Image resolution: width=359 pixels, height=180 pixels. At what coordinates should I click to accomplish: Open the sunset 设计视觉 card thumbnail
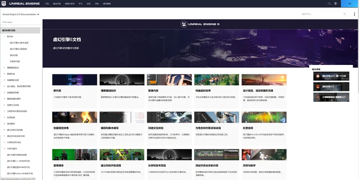(x=264, y=80)
